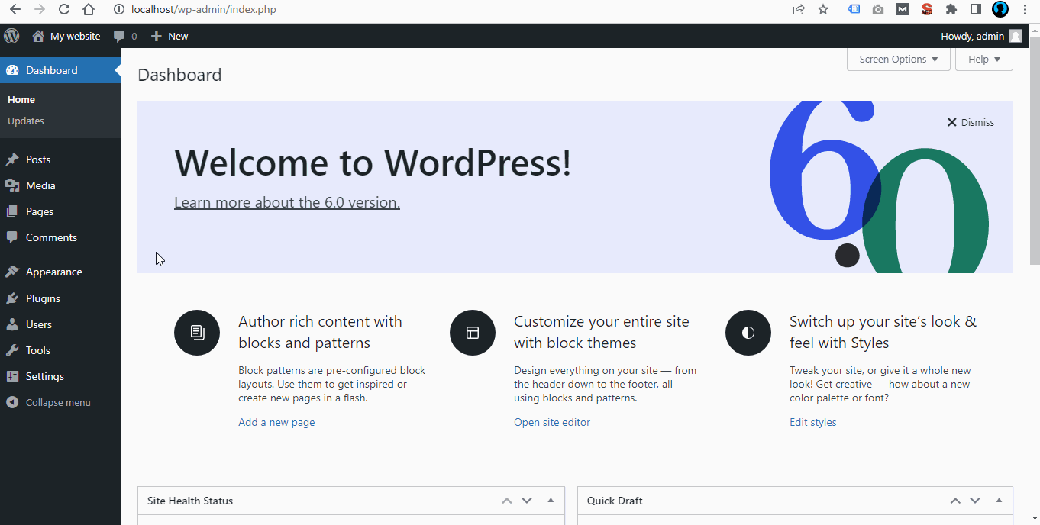Follow the Open site editor link

click(x=552, y=422)
